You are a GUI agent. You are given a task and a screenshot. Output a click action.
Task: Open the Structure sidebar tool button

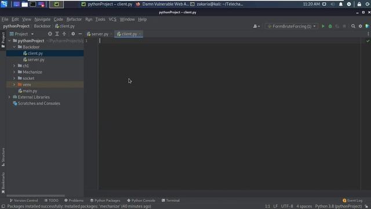3,157
